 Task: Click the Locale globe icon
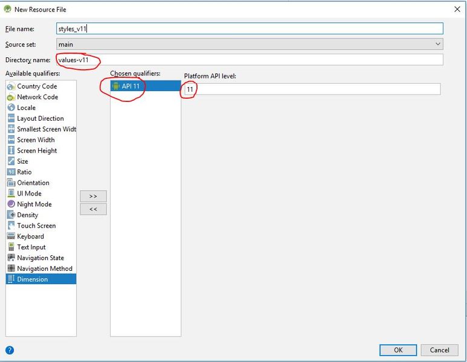(11, 107)
